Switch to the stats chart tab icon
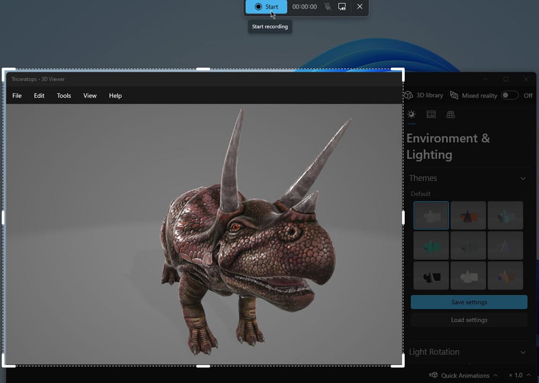539x383 pixels. coord(431,115)
